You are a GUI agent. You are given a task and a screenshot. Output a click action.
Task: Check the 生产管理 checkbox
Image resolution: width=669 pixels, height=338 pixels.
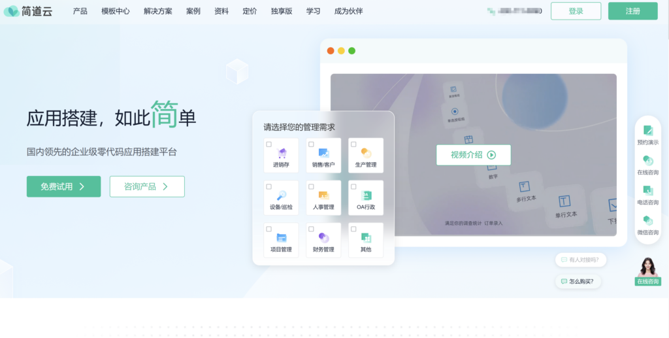[x=353, y=144]
